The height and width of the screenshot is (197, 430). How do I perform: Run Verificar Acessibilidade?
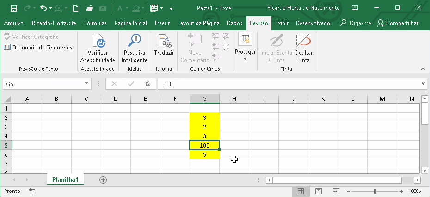[98, 48]
